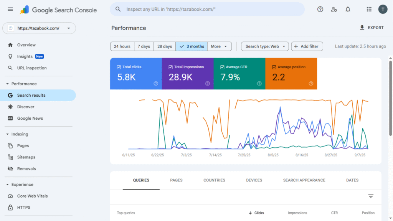Click the Overview home icon
393x221 pixels.
click(10, 45)
